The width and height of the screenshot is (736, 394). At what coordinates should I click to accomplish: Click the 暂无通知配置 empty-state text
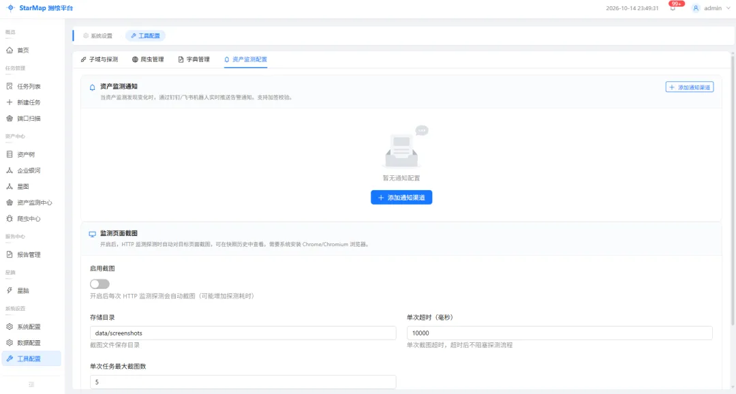click(x=401, y=178)
